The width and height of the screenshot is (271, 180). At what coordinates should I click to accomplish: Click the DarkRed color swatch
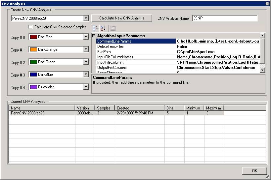33,37
